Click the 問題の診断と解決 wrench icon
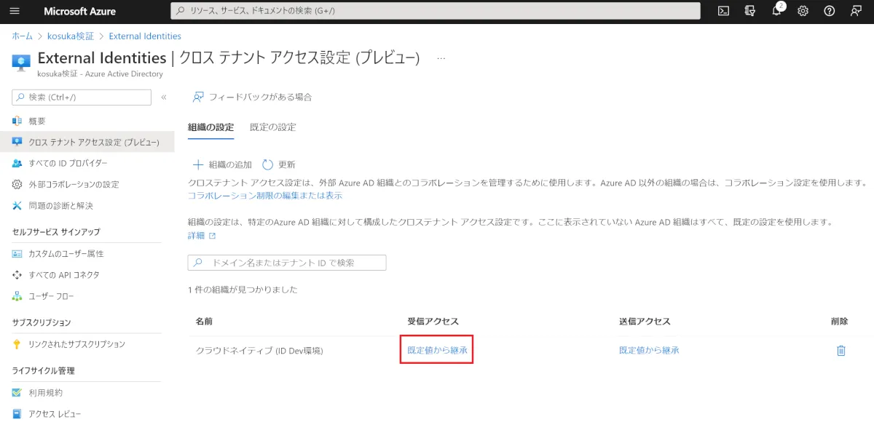This screenshot has height=430, width=874. point(17,205)
